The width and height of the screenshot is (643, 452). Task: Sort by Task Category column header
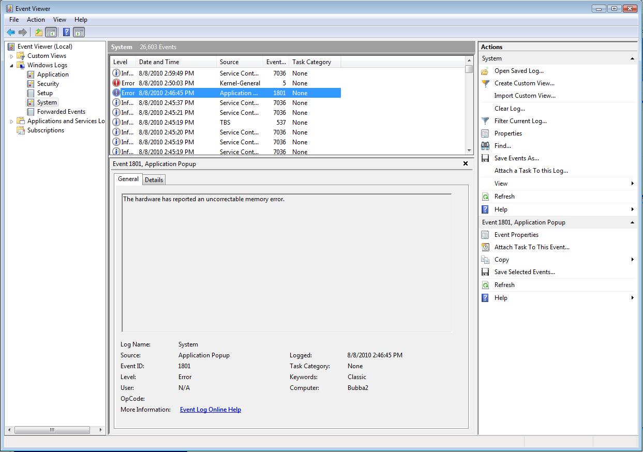click(x=315, y=62)
